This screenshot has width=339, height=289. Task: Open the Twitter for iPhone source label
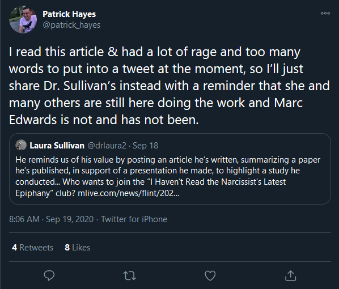134,219
